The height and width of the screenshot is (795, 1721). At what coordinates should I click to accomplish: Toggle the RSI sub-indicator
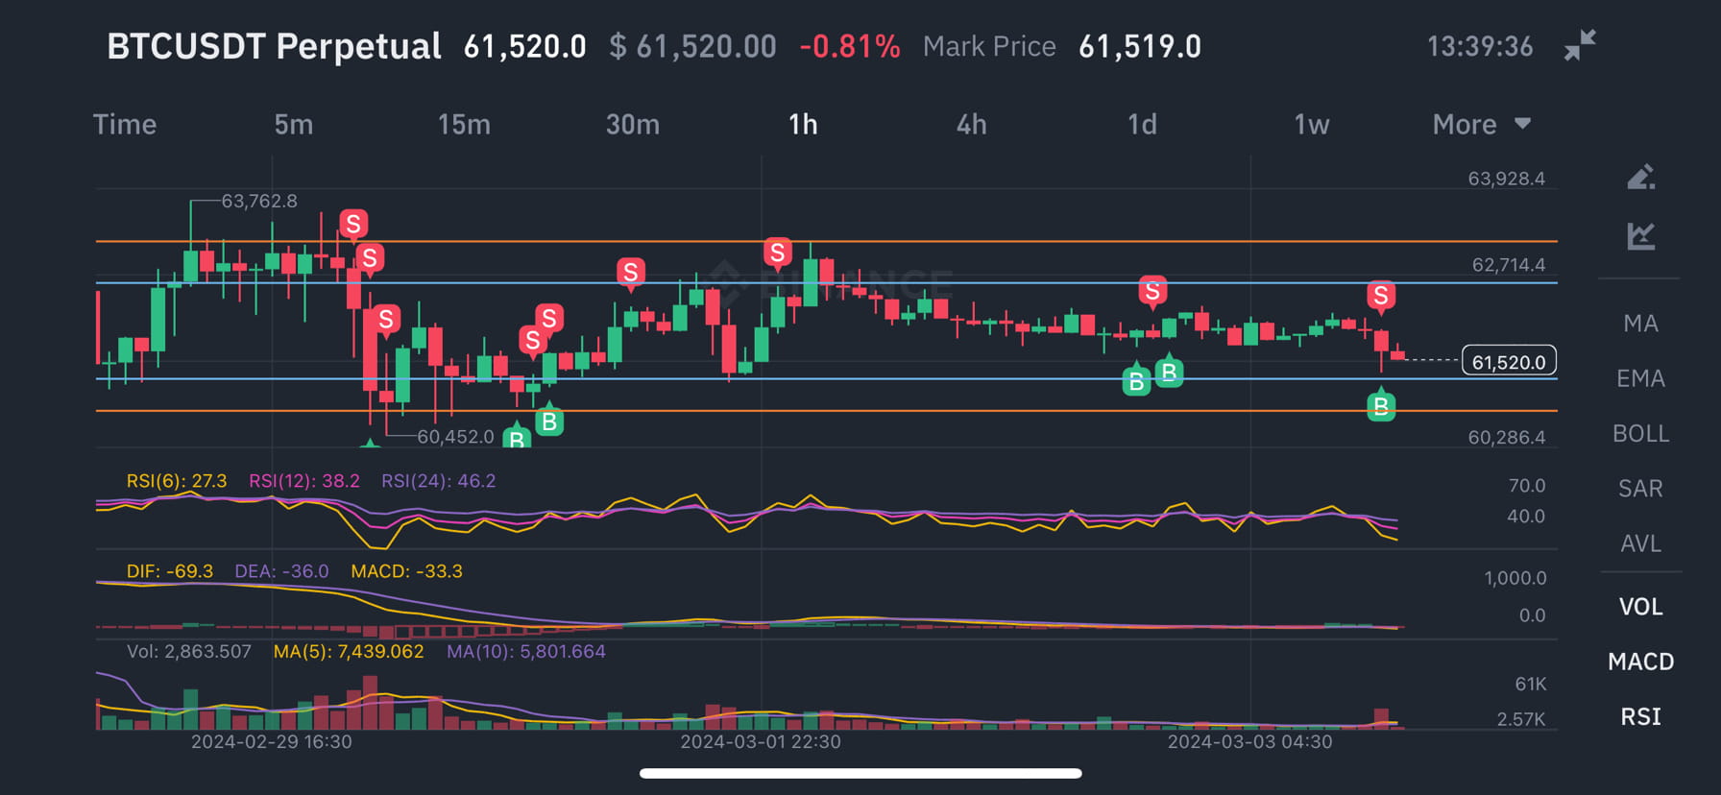[x=1640, y=716]
